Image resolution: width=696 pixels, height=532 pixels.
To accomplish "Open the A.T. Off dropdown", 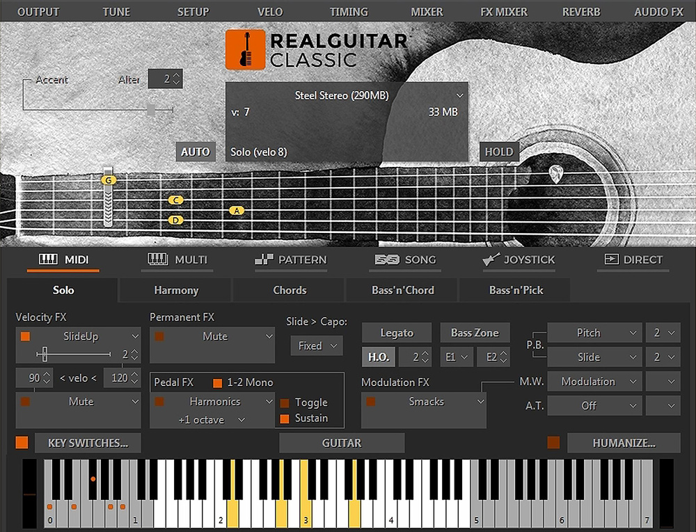I will [x=595, y=405].
